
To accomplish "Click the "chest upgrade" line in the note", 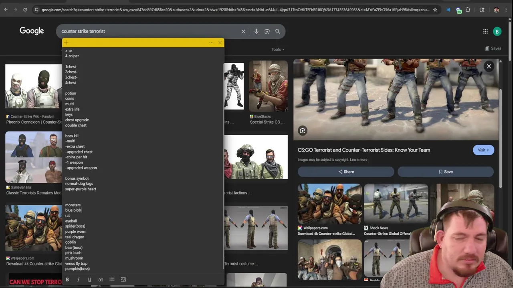I will click(x=77, y=120).
